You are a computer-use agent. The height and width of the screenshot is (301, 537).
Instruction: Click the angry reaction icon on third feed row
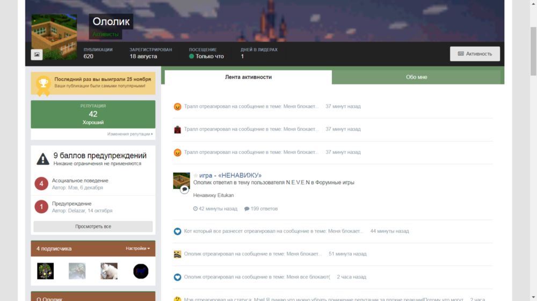pyautogui.click(x=177, y=153)
